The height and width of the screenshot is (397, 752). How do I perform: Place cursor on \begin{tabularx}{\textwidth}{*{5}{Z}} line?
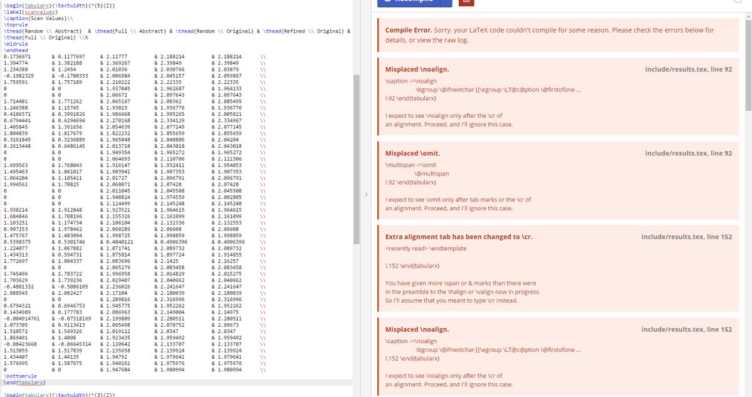tap(60, 5)
